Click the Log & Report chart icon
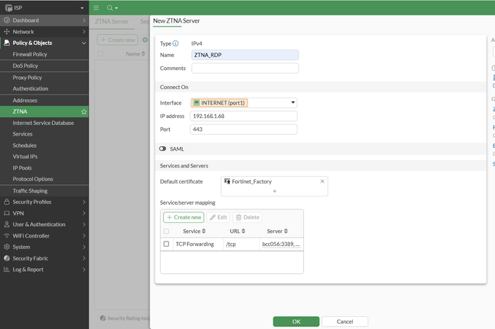Image resolution: width=495 pixels, height=329 pixels. [x=7, y=270]
